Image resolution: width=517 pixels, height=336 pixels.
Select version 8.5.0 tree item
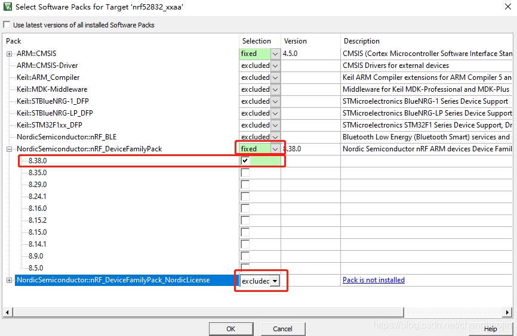tap(36, 268)
